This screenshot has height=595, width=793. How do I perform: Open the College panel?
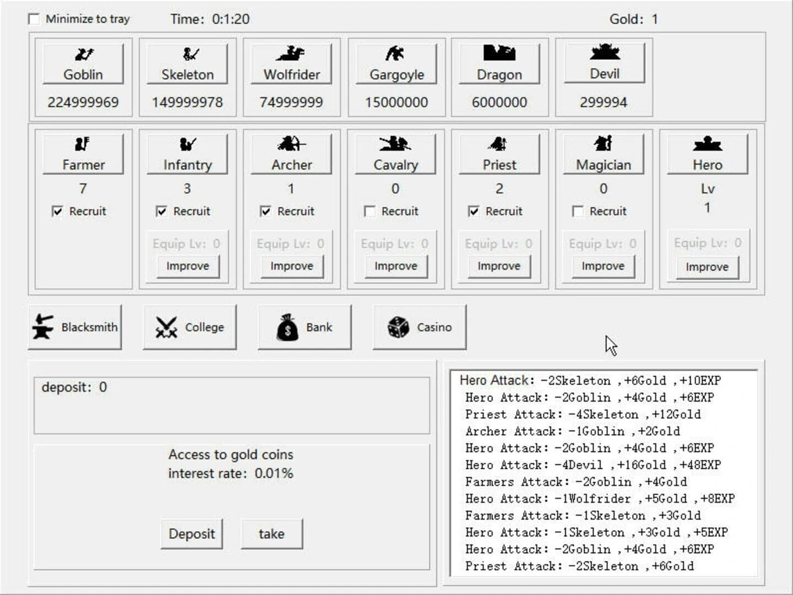tap(189, 326)
